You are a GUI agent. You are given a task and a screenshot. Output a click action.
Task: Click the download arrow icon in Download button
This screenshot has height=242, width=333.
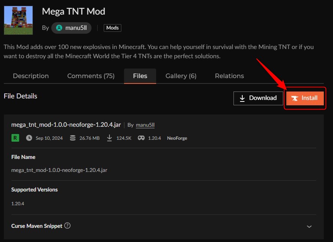point(242,98)
